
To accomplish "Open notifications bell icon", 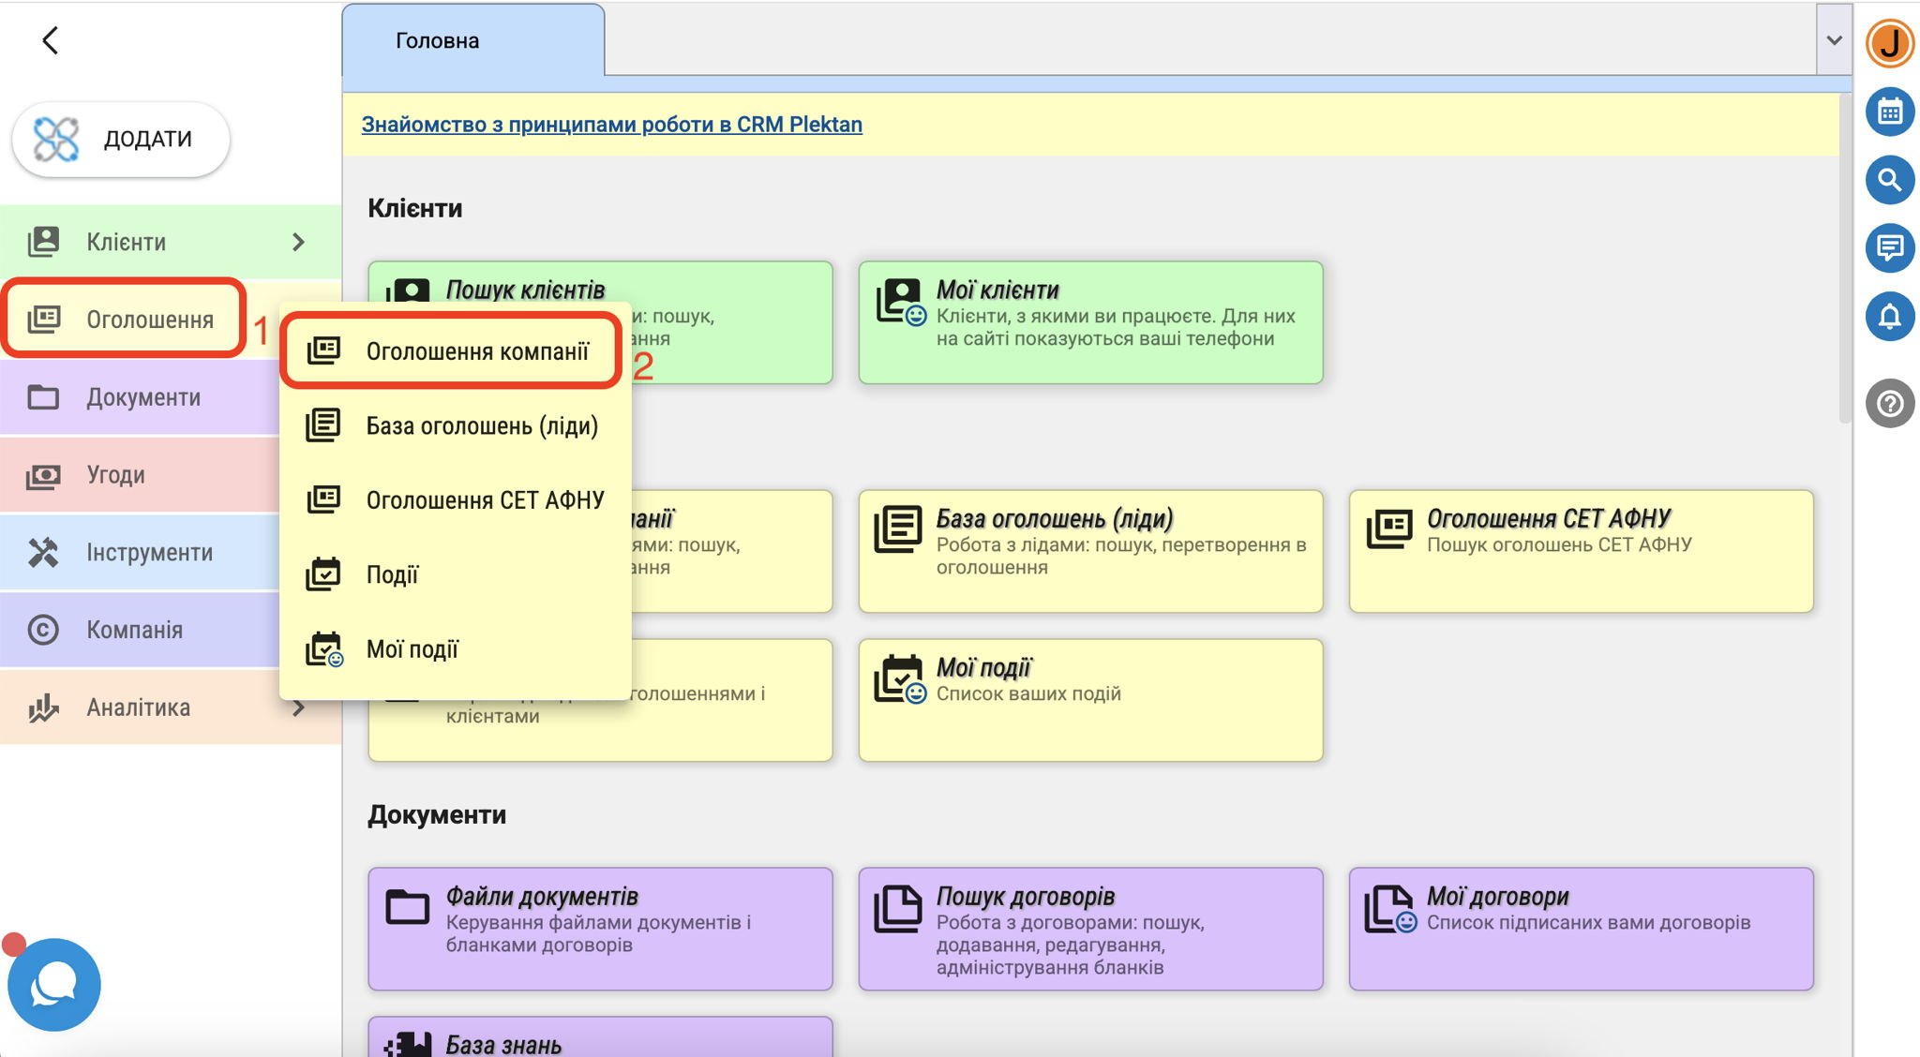I will tap(1889, 317).
